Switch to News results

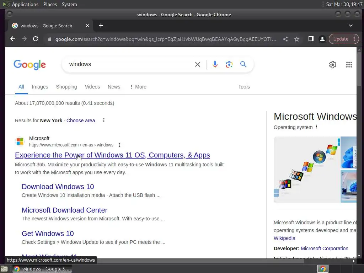click(x=114, y=87)
